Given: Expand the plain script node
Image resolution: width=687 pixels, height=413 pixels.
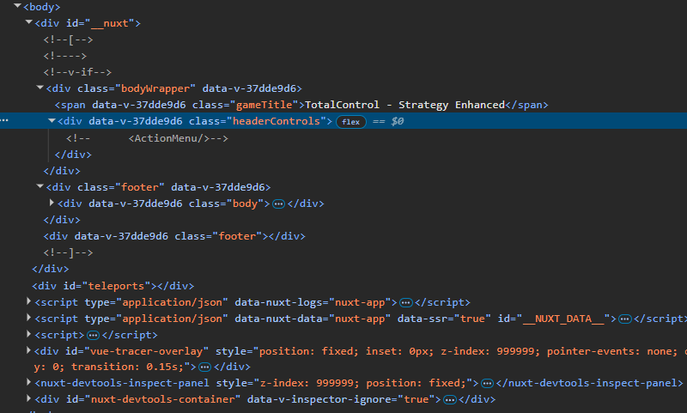Looking at the screenshot, I should pos(29,334).
